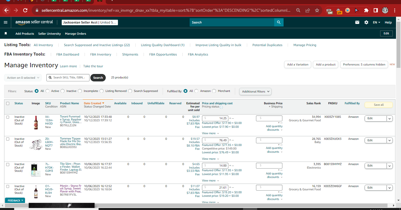The width and height of the screenshot is (401, 210).
Task: Open the settings gear icon
Action: [x=366, y=22]
